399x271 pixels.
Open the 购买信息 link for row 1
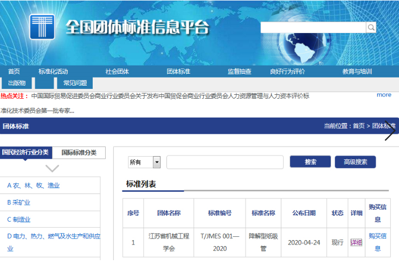coord(378,242)
